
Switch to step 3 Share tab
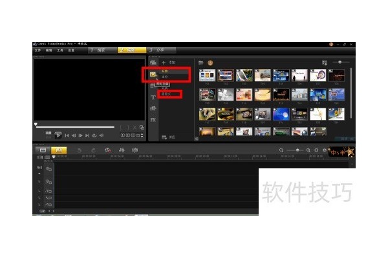(x=161, y=50)
